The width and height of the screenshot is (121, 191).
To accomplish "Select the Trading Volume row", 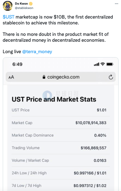I will click(60, 148).
